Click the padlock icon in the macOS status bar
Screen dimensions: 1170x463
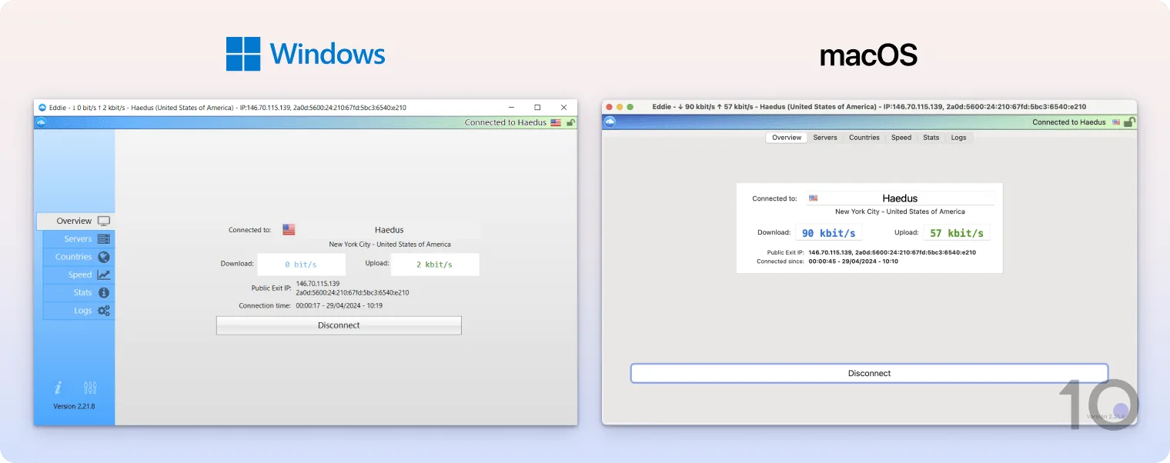pos(1129,122)
